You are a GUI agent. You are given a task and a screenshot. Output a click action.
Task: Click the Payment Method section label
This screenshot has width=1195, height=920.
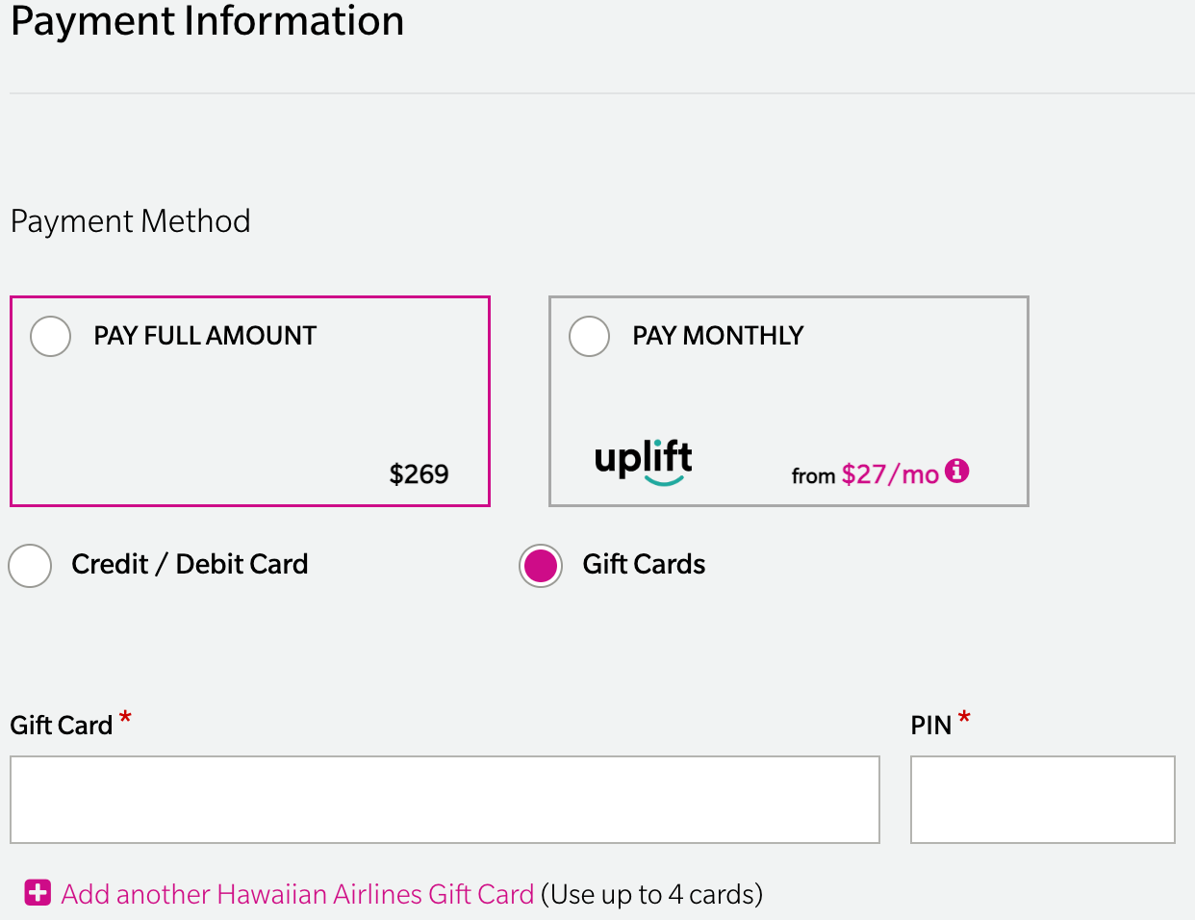[x=130, y=221]
